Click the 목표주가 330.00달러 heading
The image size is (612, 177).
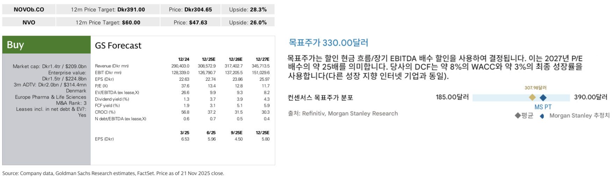pos(328,43)
